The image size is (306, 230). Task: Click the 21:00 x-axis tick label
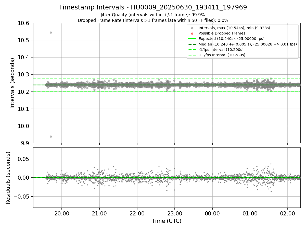tap(99, 213)
